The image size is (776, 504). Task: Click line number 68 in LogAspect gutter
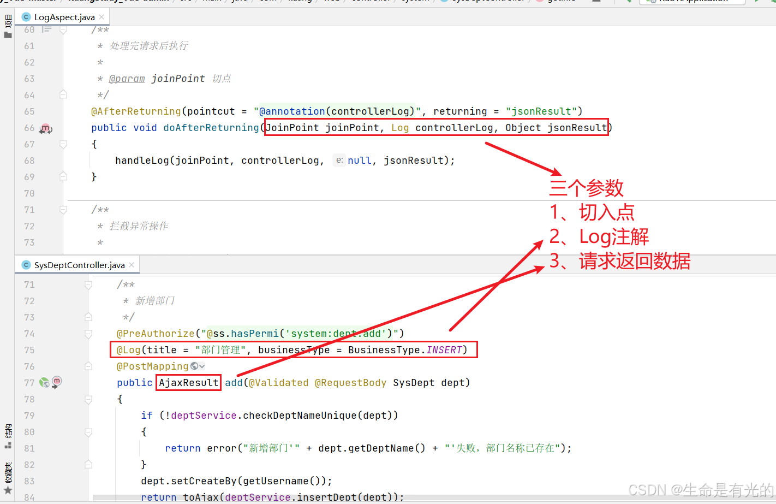pyautogui.click(x=29, y=161)
